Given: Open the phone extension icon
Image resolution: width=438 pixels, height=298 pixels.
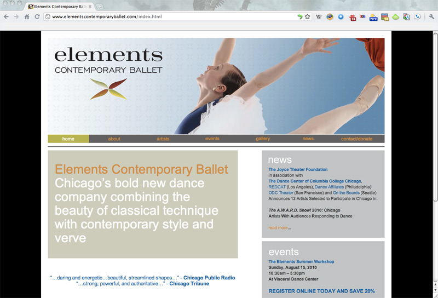Looking at the screenshot, I should coord(418,17).
